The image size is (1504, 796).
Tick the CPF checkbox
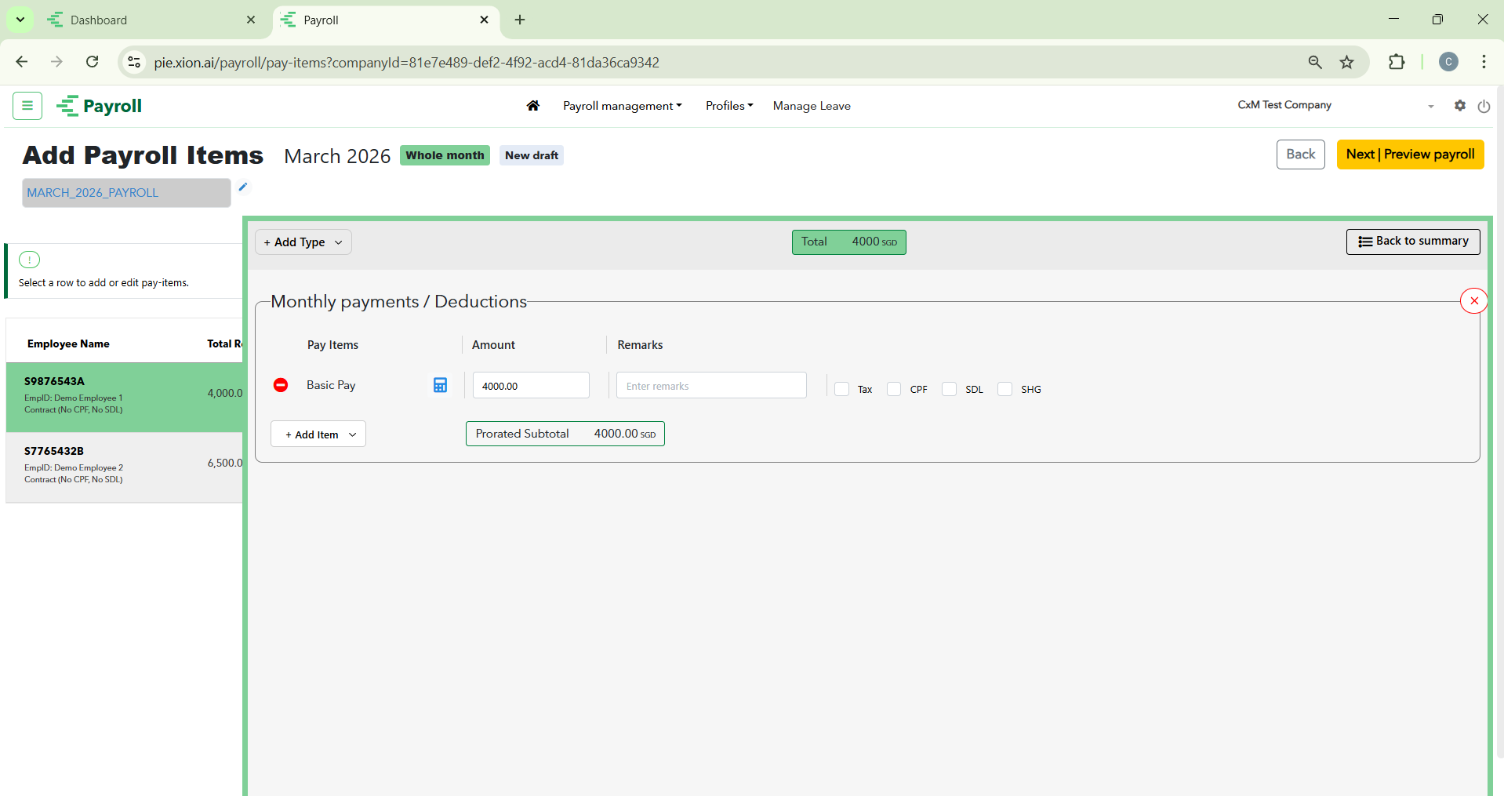click(894, 389)
